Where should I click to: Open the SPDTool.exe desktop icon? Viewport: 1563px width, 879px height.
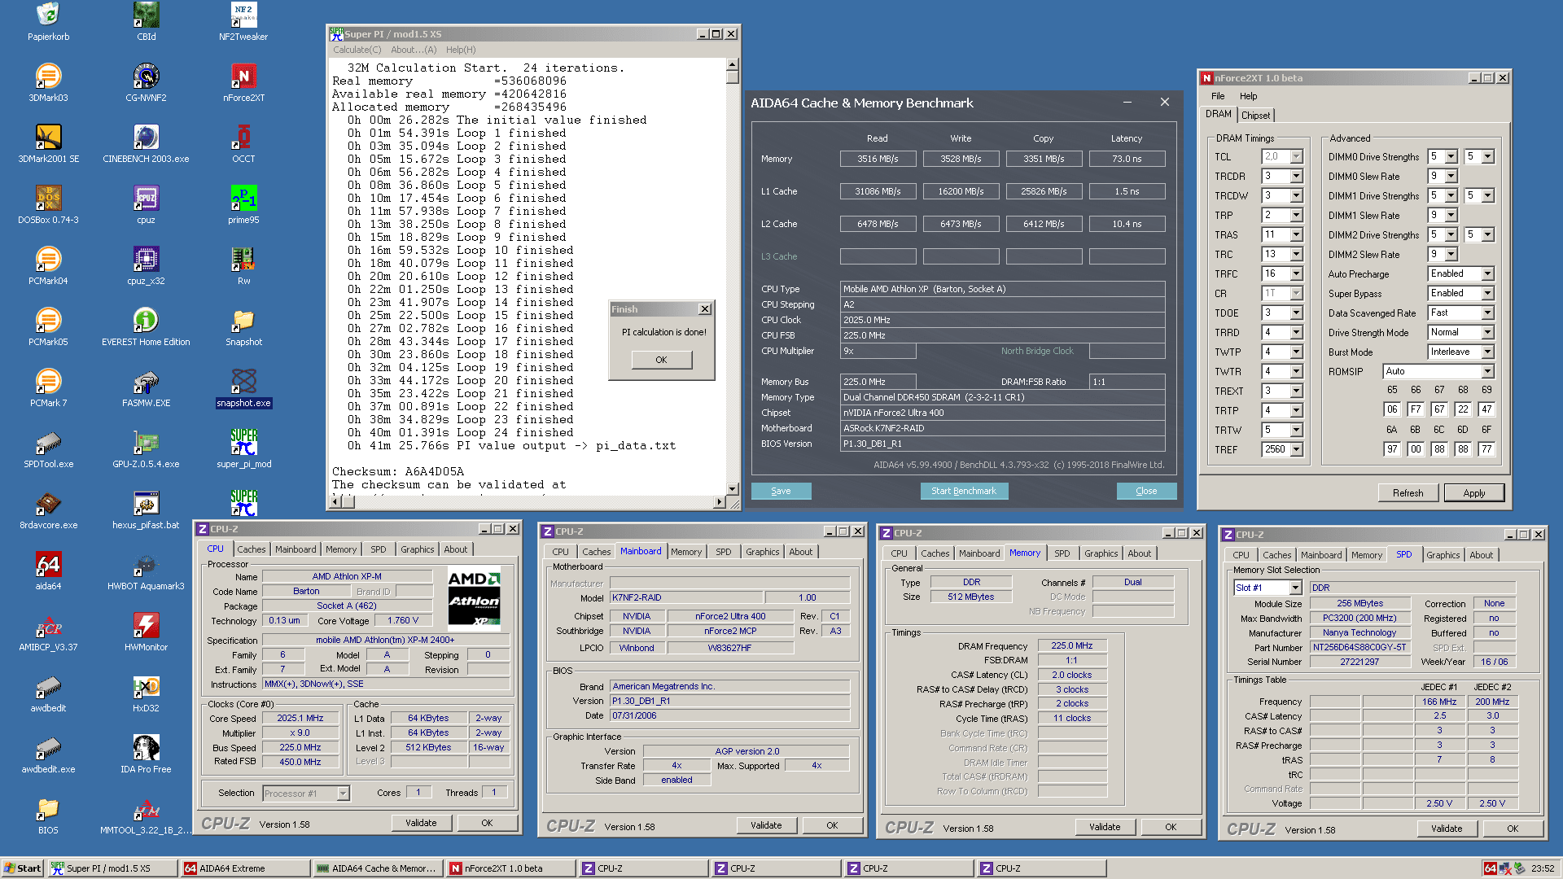click(48, 444)
